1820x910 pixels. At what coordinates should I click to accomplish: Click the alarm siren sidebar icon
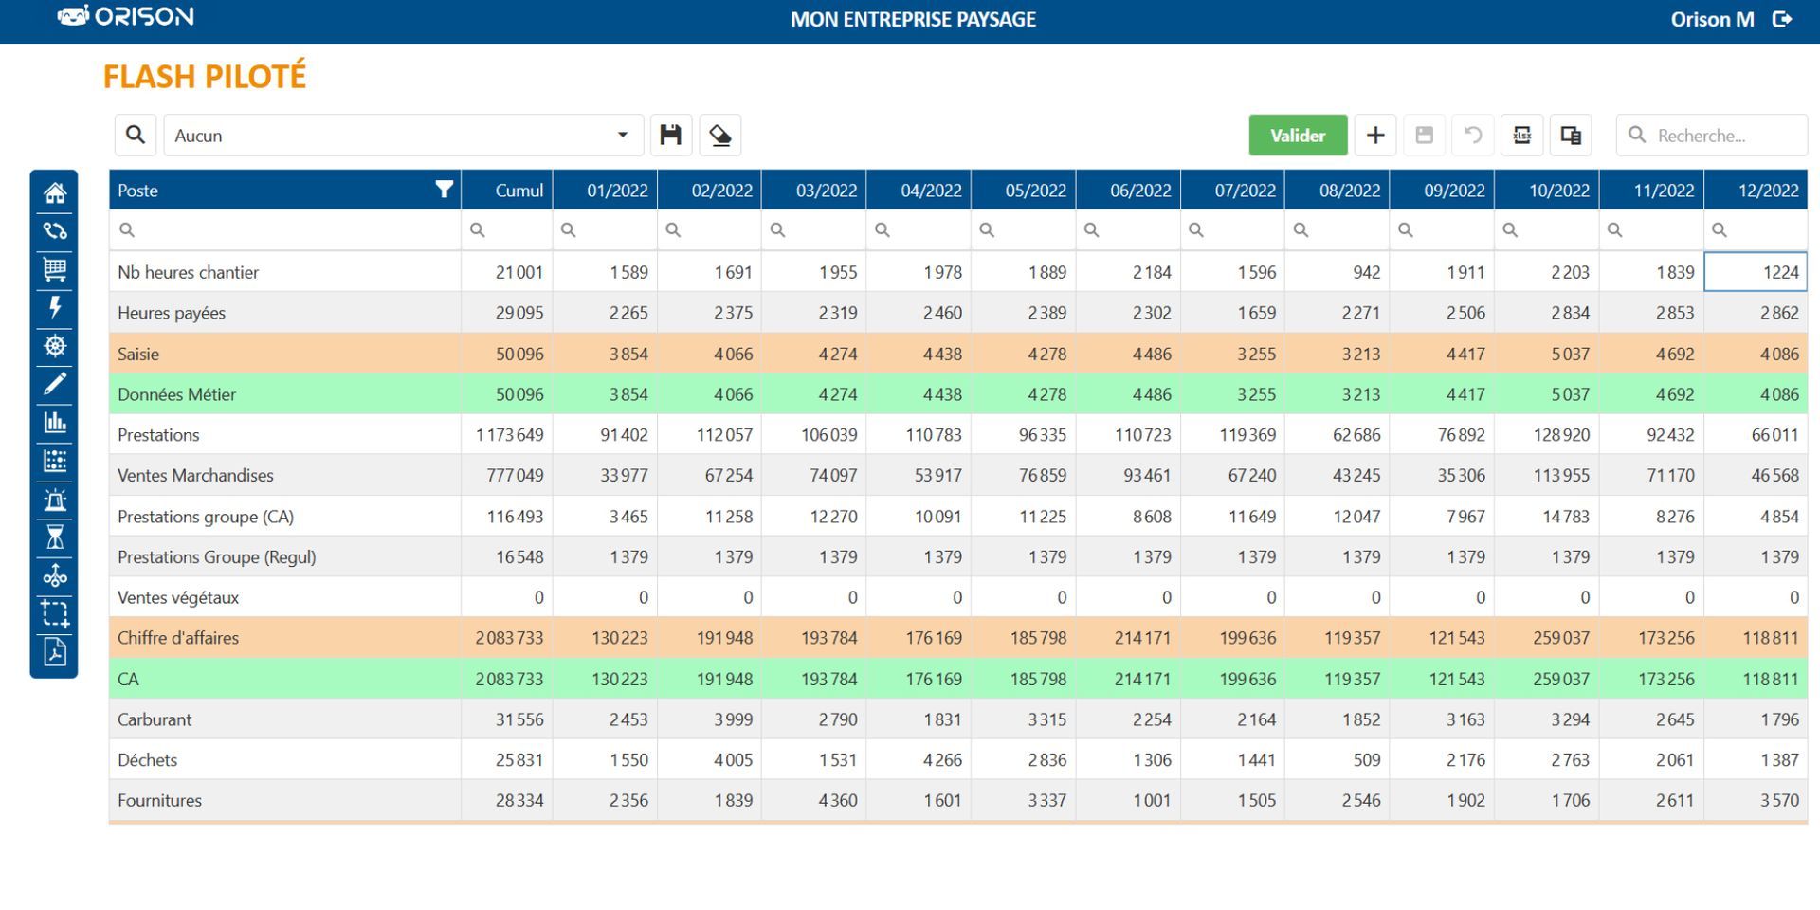(55, 500)
